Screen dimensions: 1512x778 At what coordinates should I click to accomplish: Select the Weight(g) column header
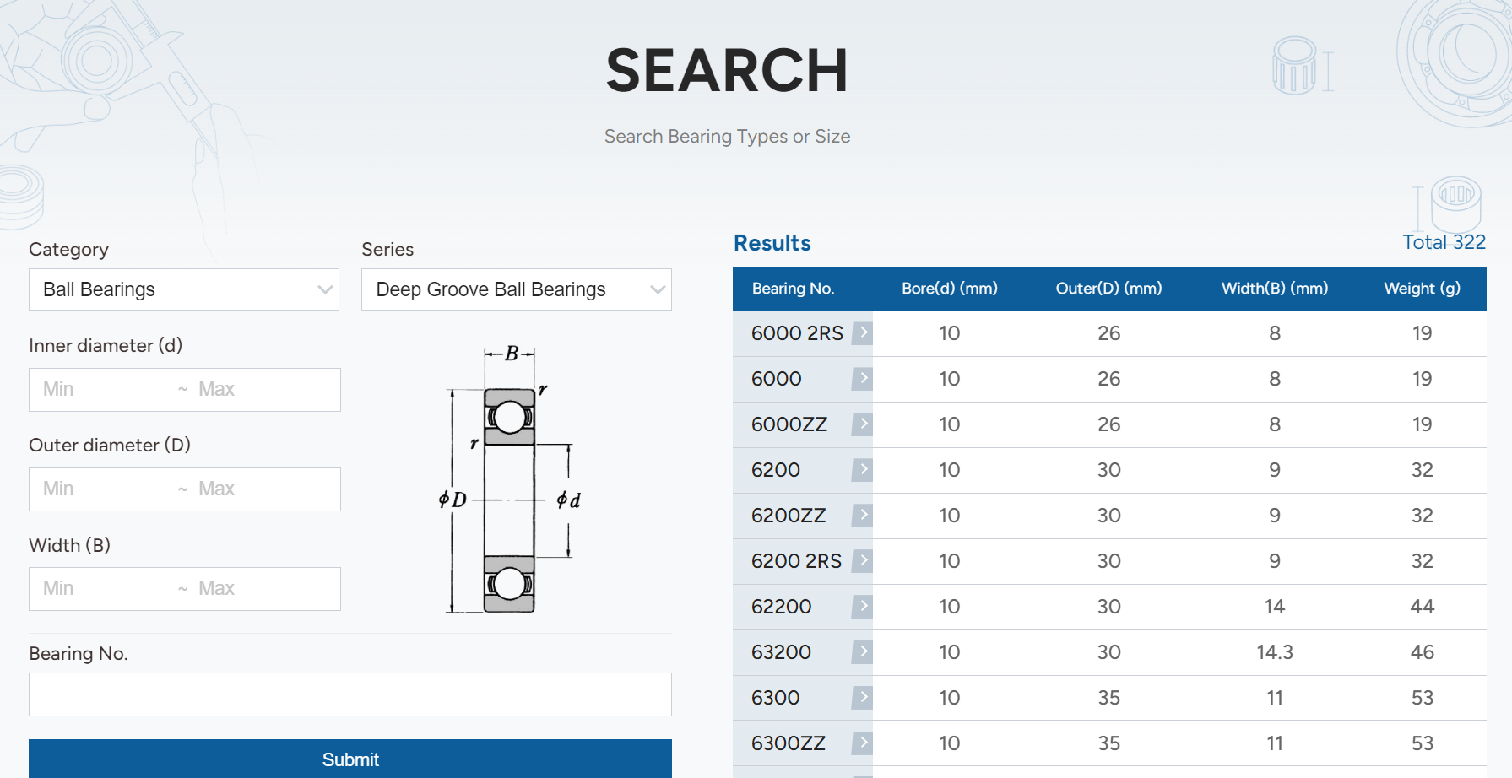click(x=1422, y=289)
